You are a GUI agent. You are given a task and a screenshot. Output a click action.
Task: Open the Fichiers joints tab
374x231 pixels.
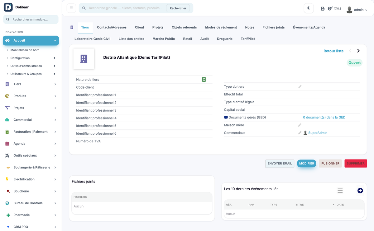274,27
